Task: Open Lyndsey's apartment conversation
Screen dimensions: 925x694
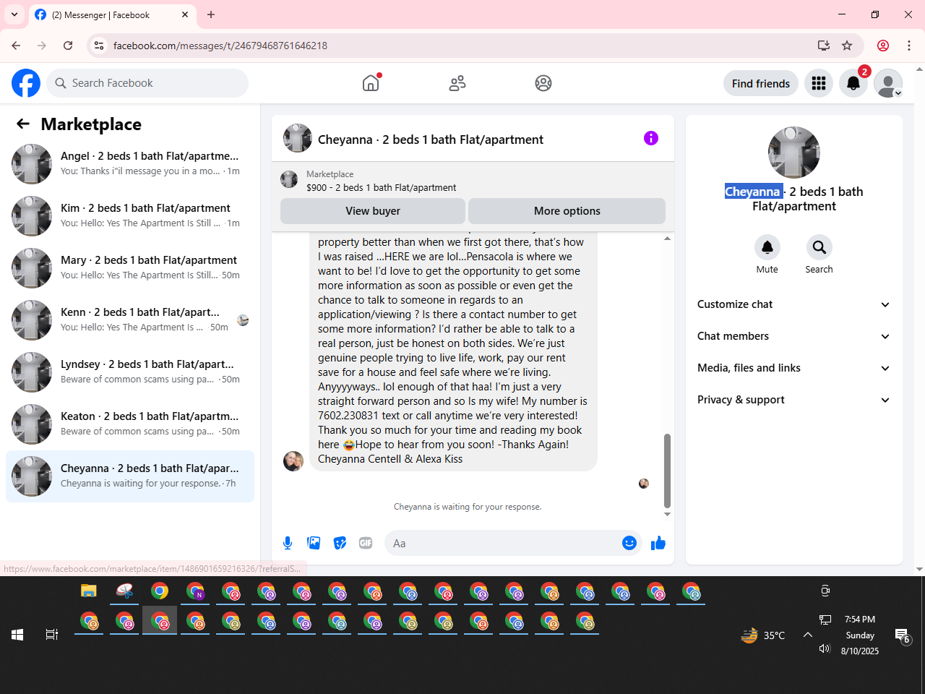Action: click(130, 372)
